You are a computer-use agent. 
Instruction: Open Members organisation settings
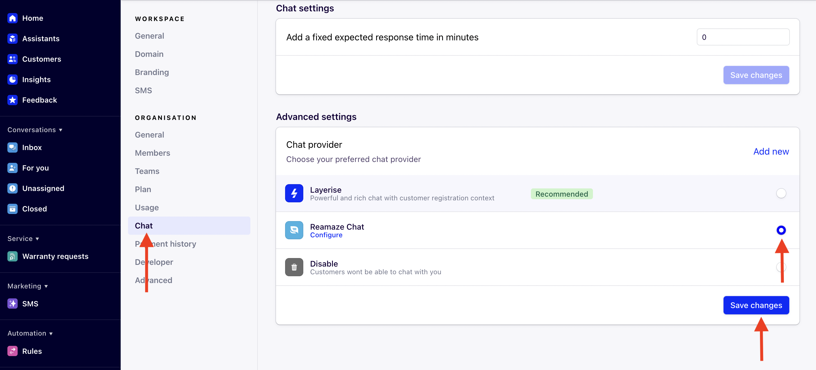pyautogui.click(x=153, y=153)
